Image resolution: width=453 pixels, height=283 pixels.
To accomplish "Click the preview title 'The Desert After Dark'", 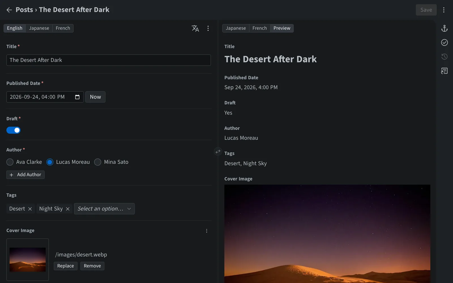I will pos(270,59).
